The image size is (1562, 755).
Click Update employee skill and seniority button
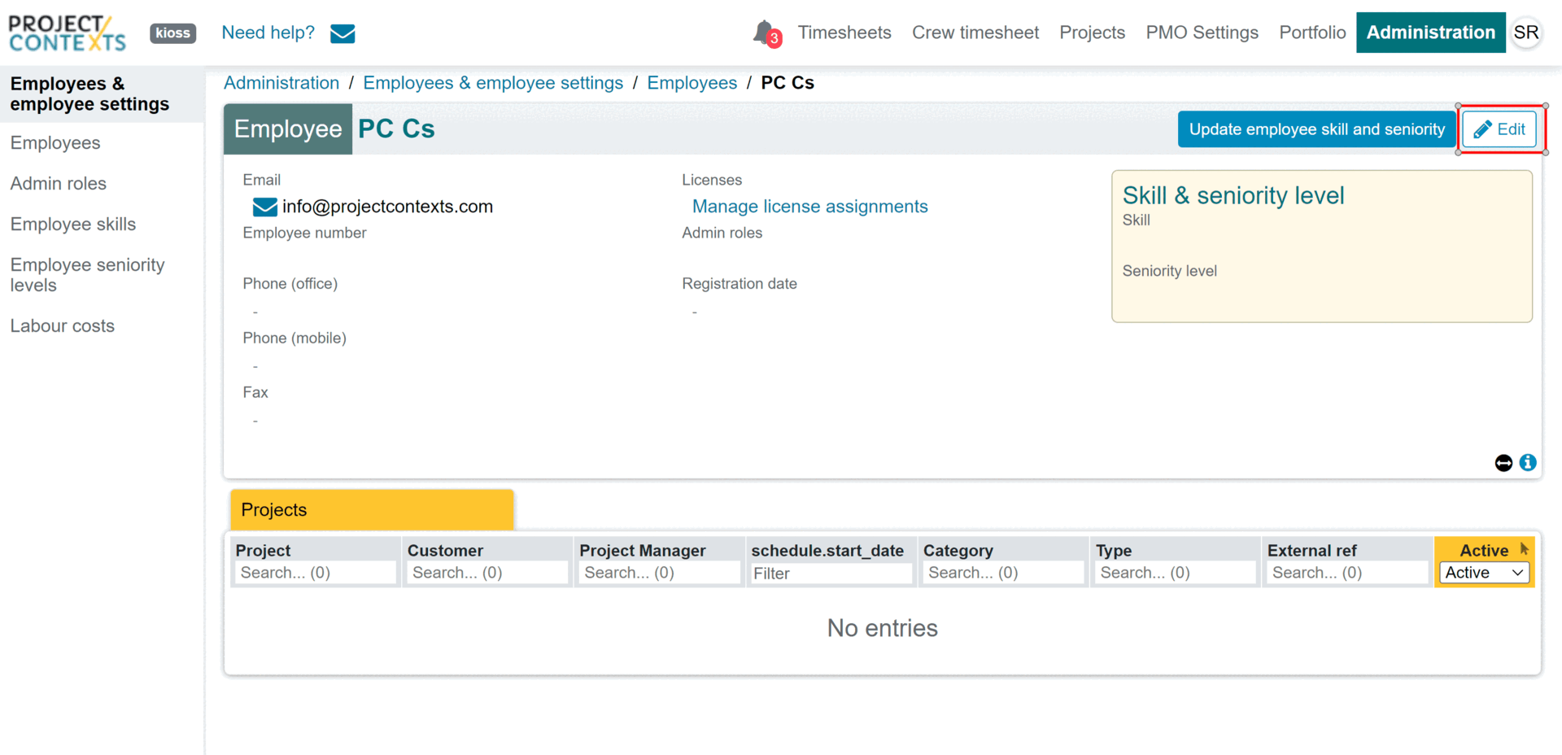point(1316,129)
